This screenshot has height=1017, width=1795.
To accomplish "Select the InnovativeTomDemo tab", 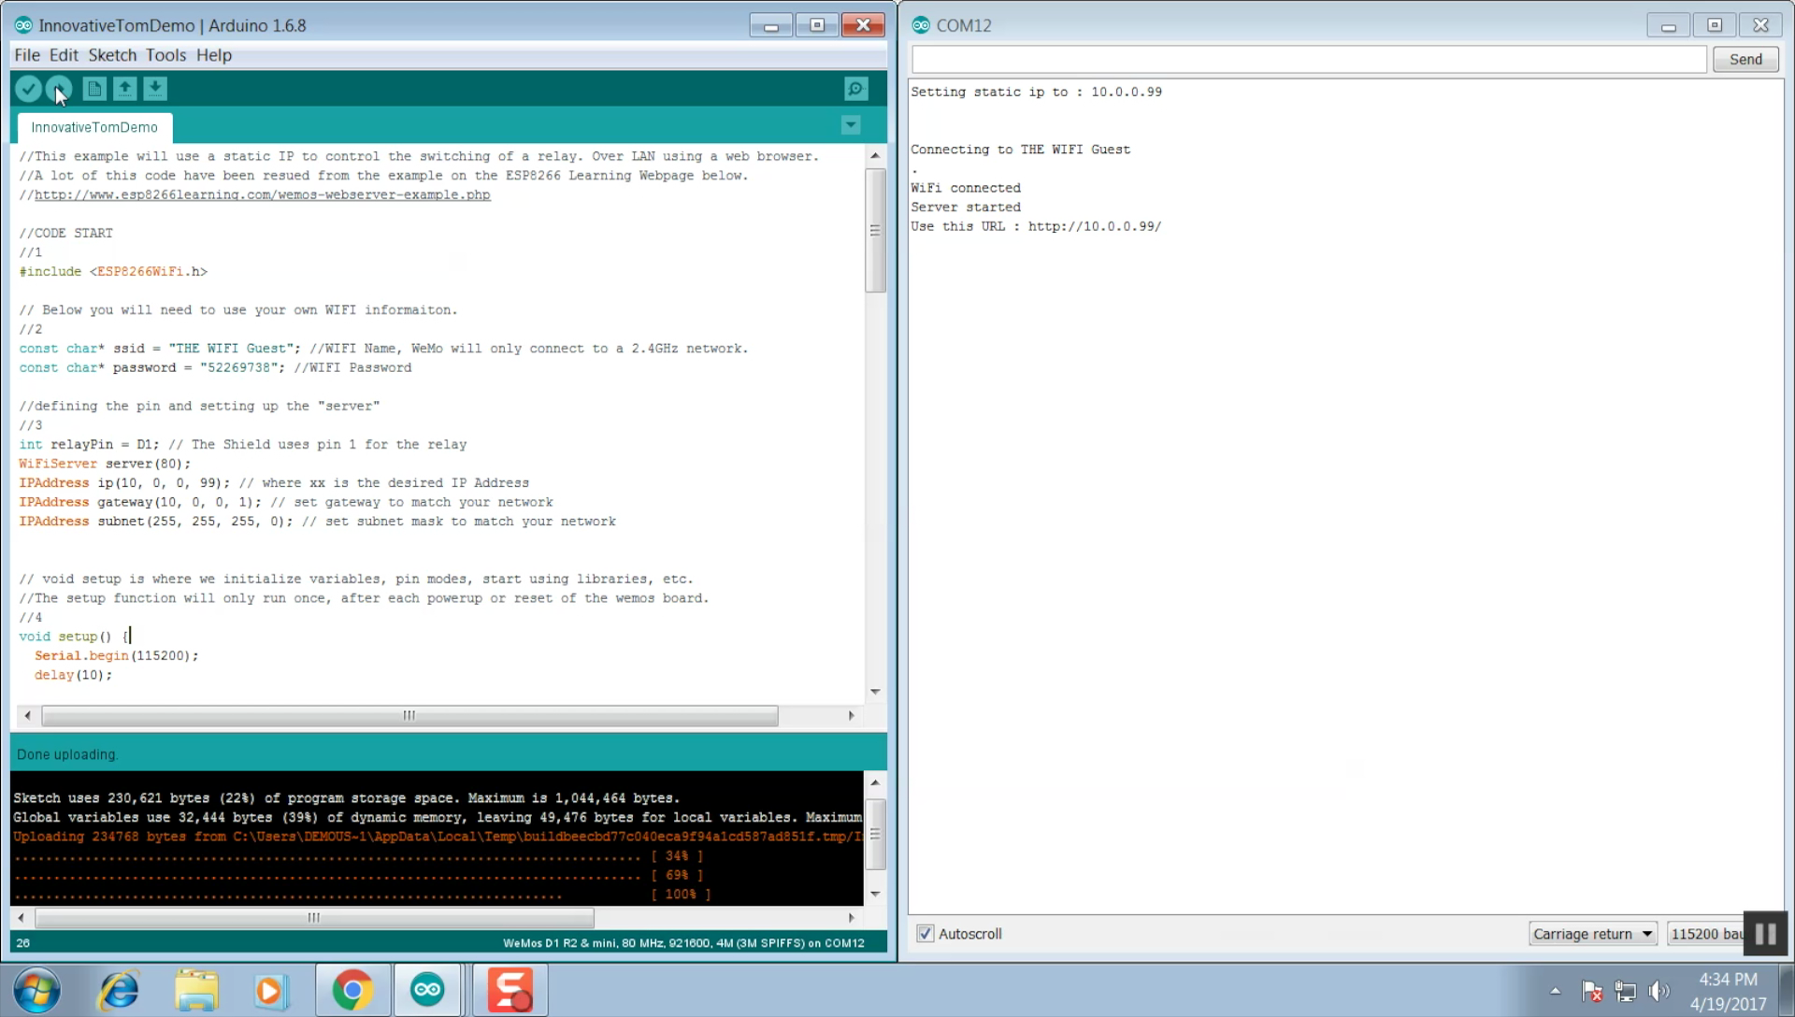I will tap(93, 127).
